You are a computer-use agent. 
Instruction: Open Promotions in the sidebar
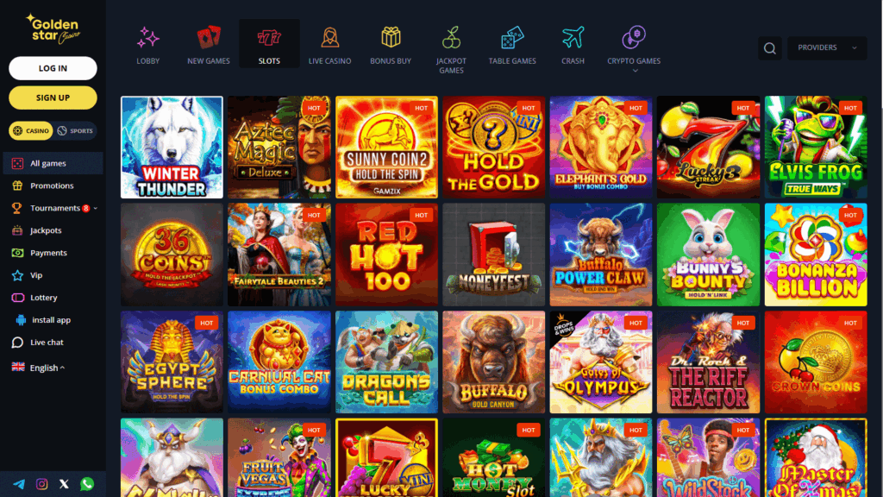52,186
